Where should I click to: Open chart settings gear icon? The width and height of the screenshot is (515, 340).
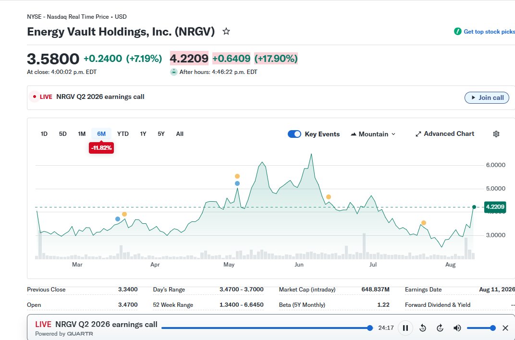(x=496, y=134)
